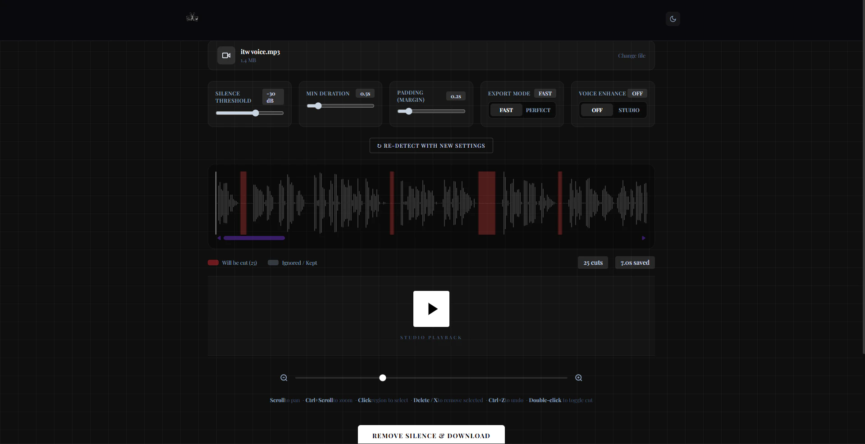Viewport: 865px width, 444px height.
Task: Click Re-detect with new settings button
Action: coord(431,145)
